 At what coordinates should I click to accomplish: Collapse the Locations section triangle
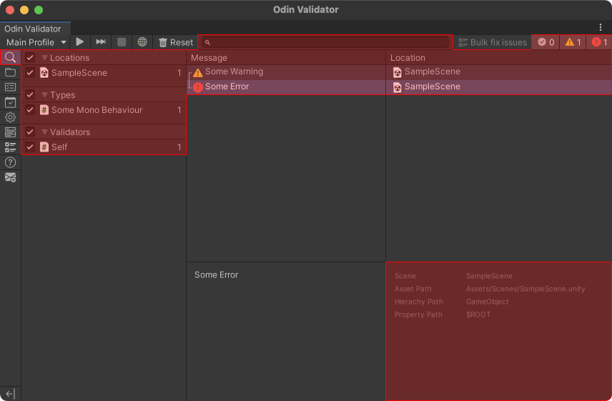click(44, 58)
